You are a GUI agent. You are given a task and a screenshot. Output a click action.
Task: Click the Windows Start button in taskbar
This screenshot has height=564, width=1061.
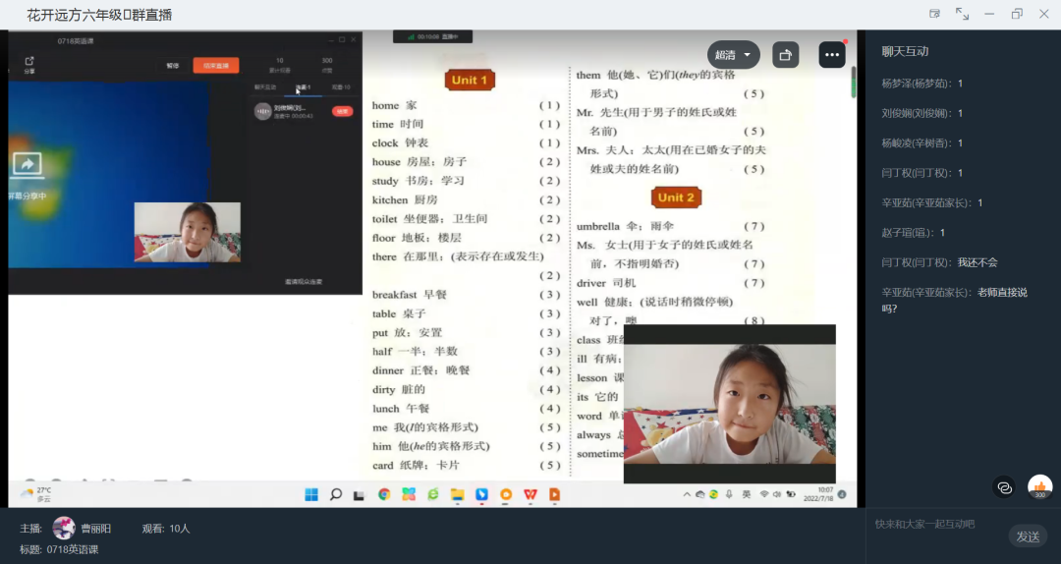pos(311,494)
